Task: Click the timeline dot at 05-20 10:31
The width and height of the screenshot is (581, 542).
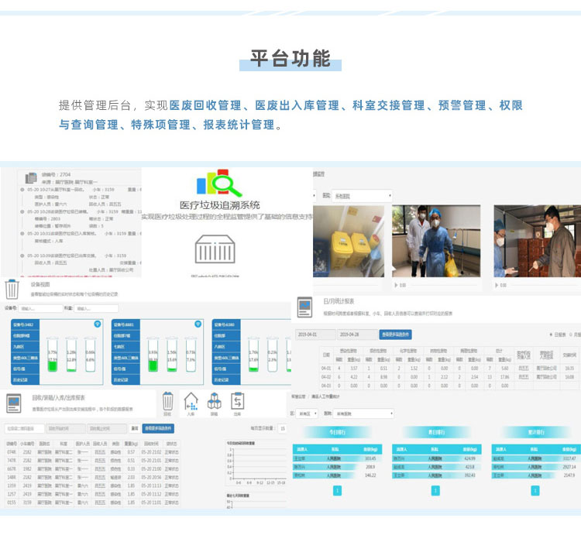Action: (22, 233)
